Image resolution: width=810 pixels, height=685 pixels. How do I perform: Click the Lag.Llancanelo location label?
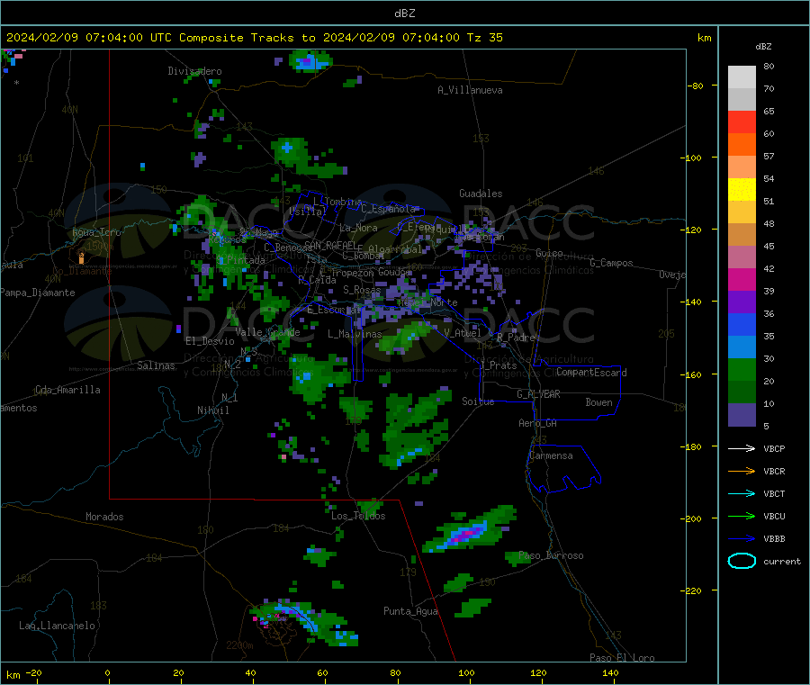[57, 626]
